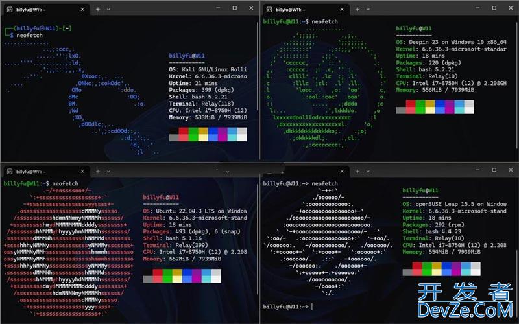The width and height of the screenshot is (519, 324).
Task: Click the dark blue swatch in the Deepin color palette
Action: pos(440,104)
